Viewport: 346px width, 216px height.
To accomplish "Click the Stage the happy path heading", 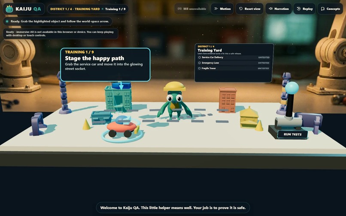I will (x=94, y=58).
